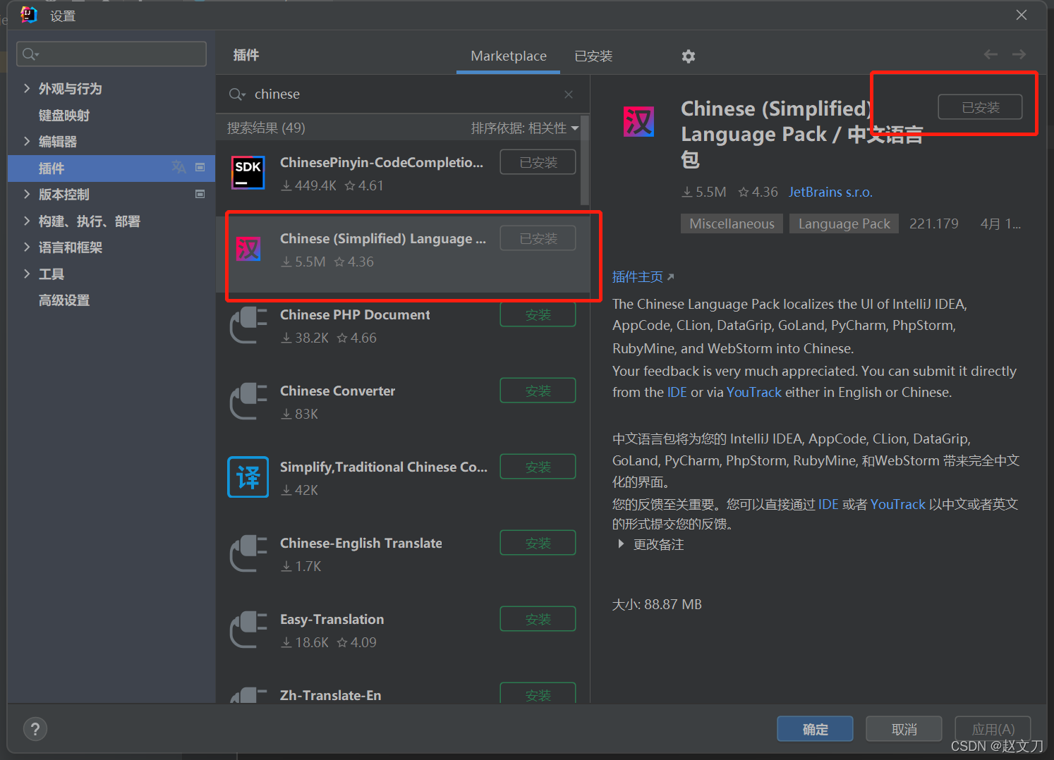Click the plugin search field containing chinese
This screenshot has width=1054, height=760.
pyautogui.click(x=402, y=94)
